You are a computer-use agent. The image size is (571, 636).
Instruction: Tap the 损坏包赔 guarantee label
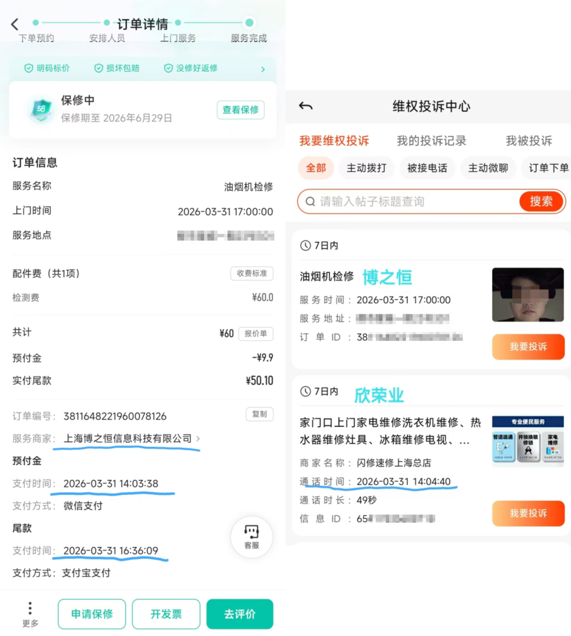click(x=123, y=68)
